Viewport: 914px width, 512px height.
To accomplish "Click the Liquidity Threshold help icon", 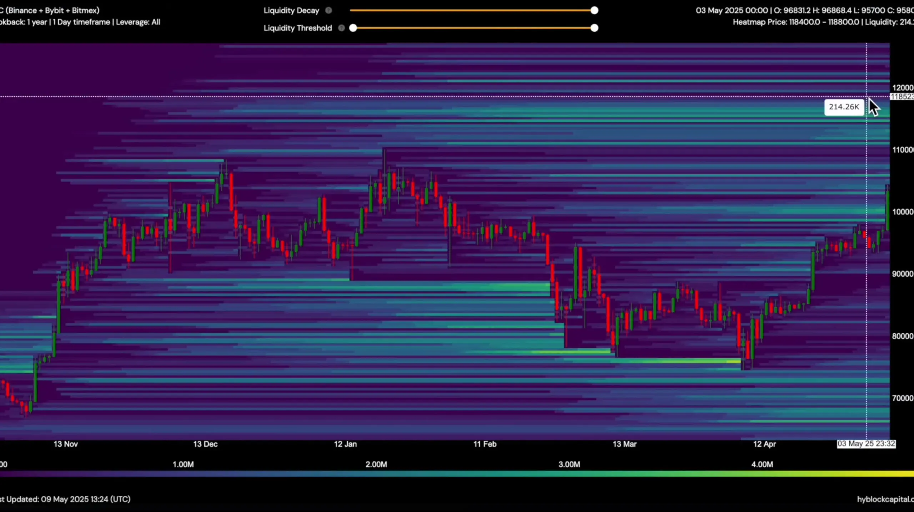I will click(x=341, y=28).
